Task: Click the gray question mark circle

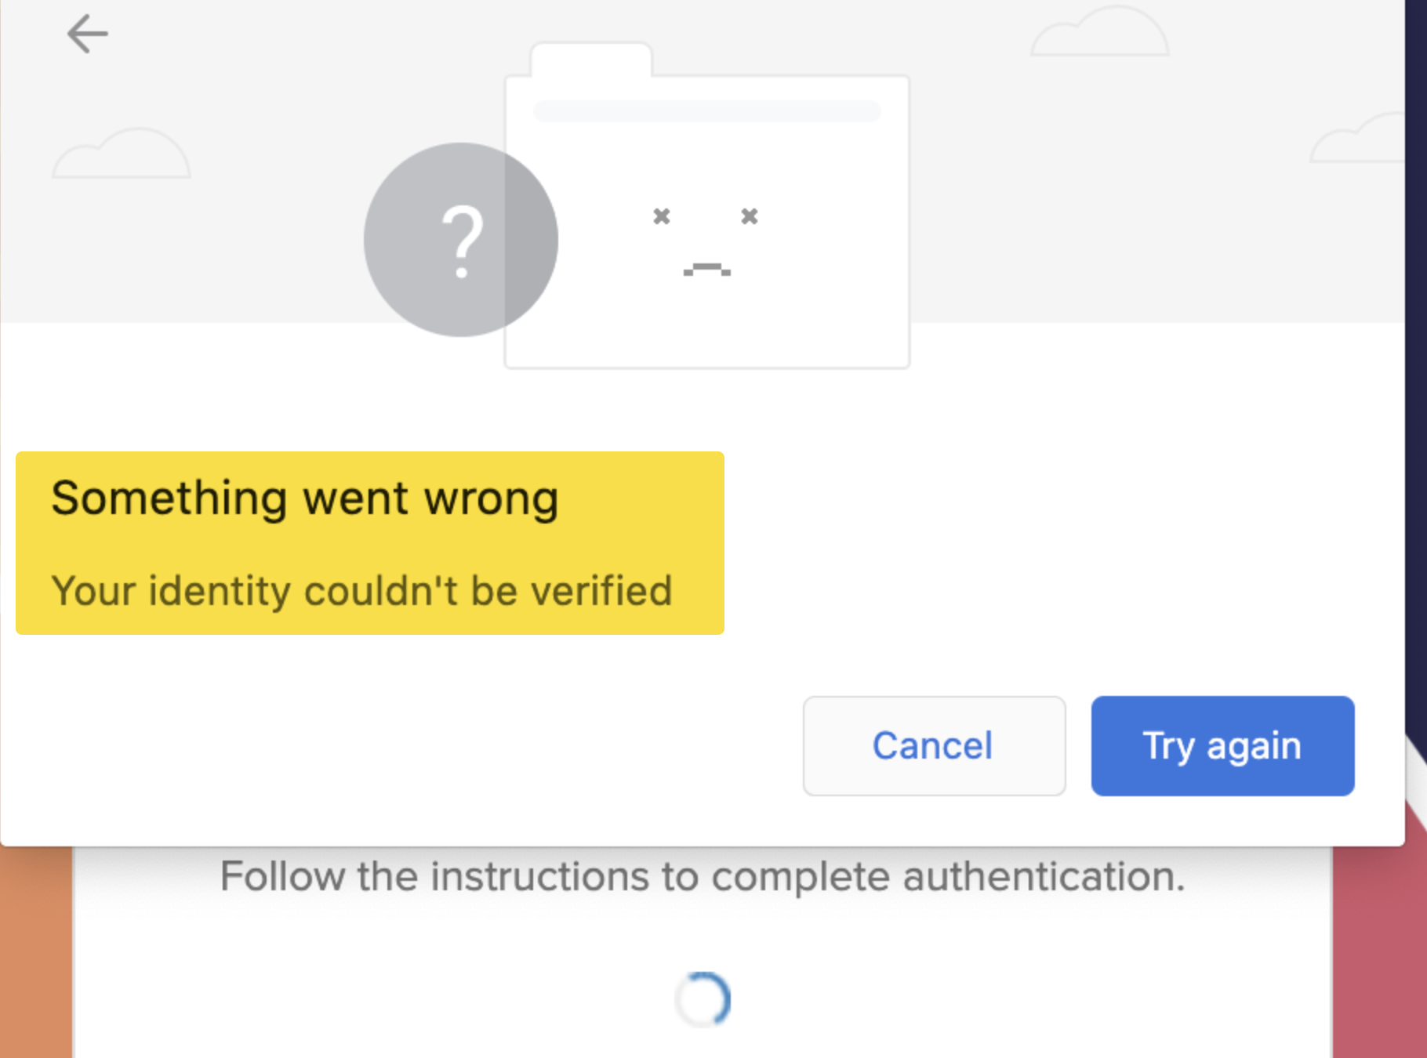Action: coord(460,240)
